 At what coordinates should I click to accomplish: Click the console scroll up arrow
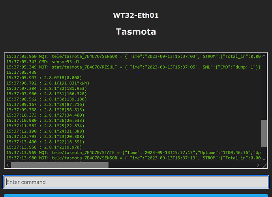tap(264, 56)
